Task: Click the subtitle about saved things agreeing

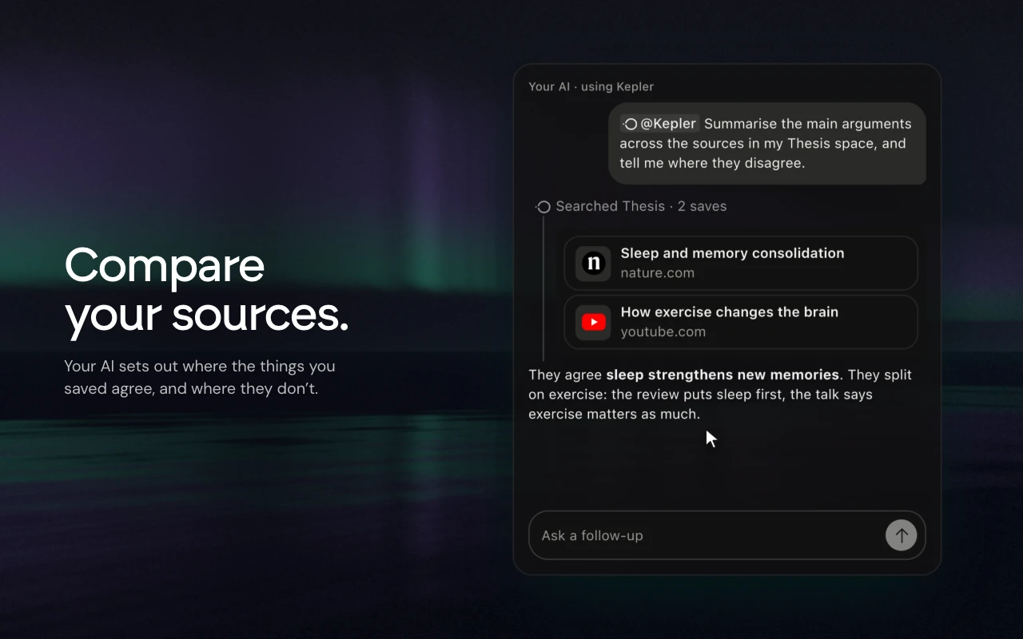Action: click(x=200, y=377)
